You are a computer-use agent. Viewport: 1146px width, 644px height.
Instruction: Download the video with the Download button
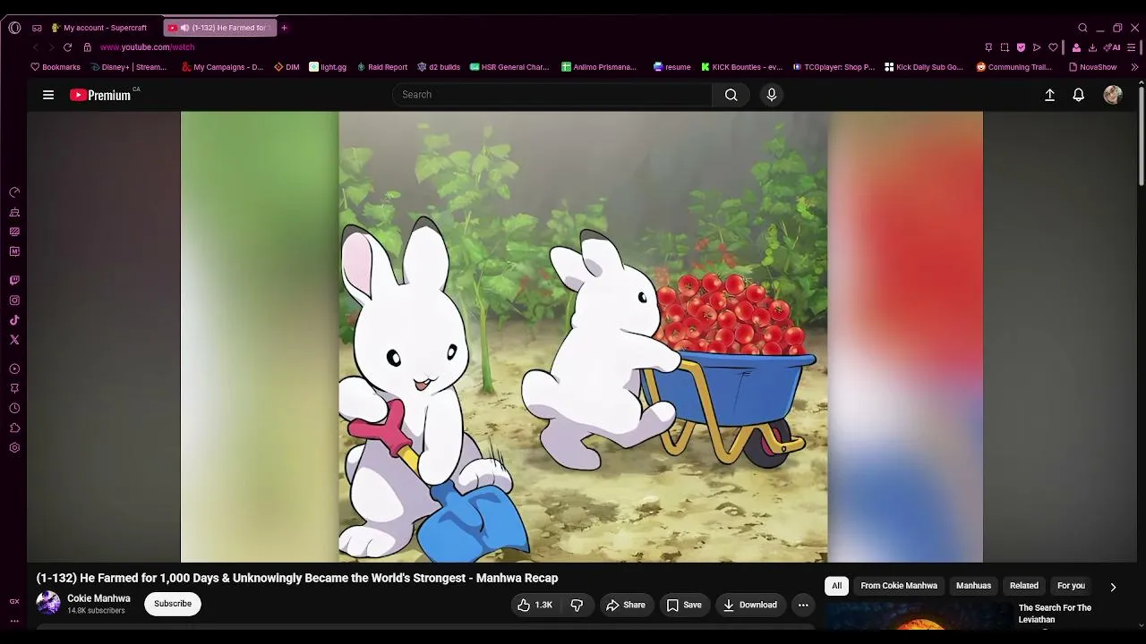pos(750,606)
